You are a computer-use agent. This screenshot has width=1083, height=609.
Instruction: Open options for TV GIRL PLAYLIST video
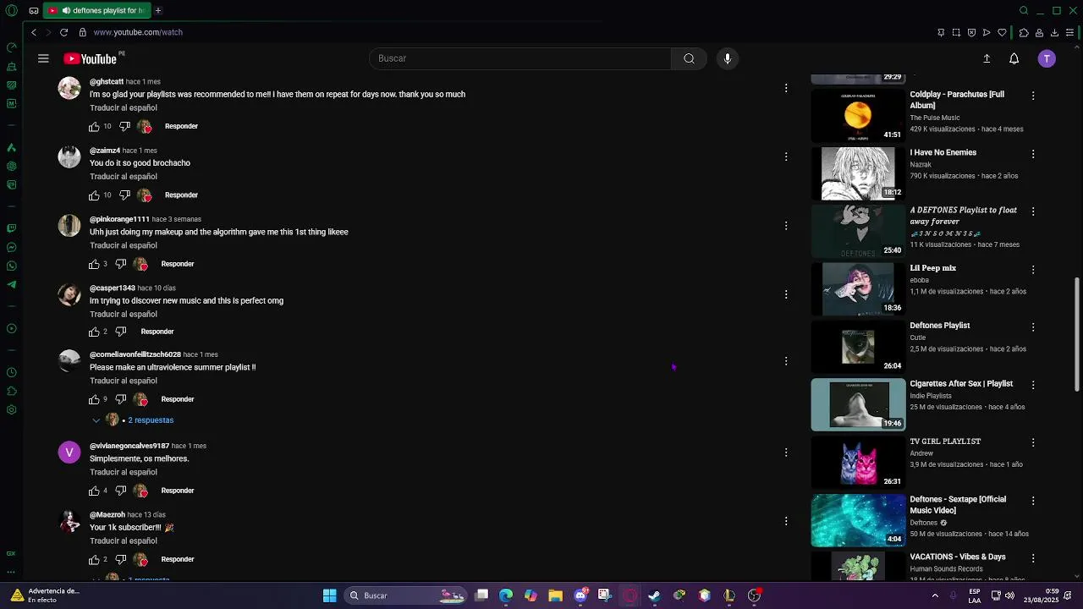pos(1033,442)
